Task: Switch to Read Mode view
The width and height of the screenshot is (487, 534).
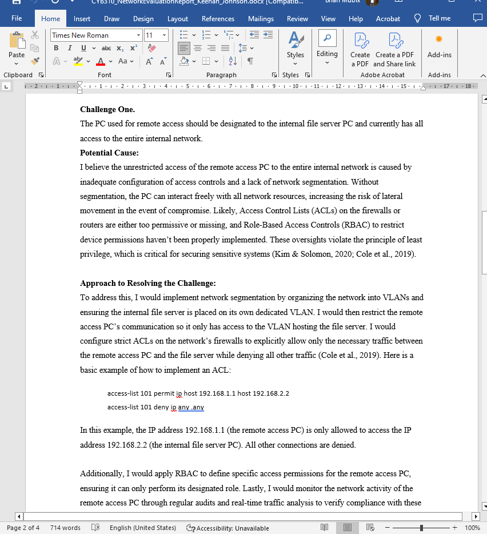Action: (x=325, y=528)
